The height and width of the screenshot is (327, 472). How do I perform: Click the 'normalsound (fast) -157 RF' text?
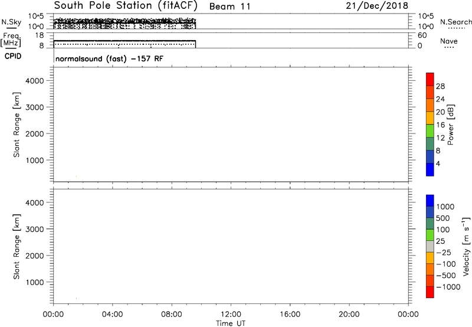109,58
